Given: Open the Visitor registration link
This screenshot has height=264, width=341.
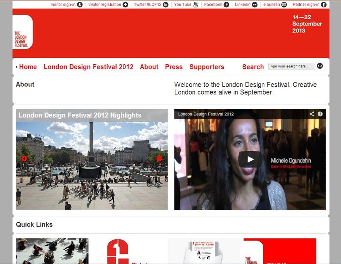Looking at the screenshot, I should 104,4.
